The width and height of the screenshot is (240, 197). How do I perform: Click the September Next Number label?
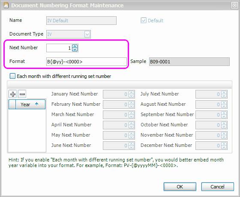point(167,114)
